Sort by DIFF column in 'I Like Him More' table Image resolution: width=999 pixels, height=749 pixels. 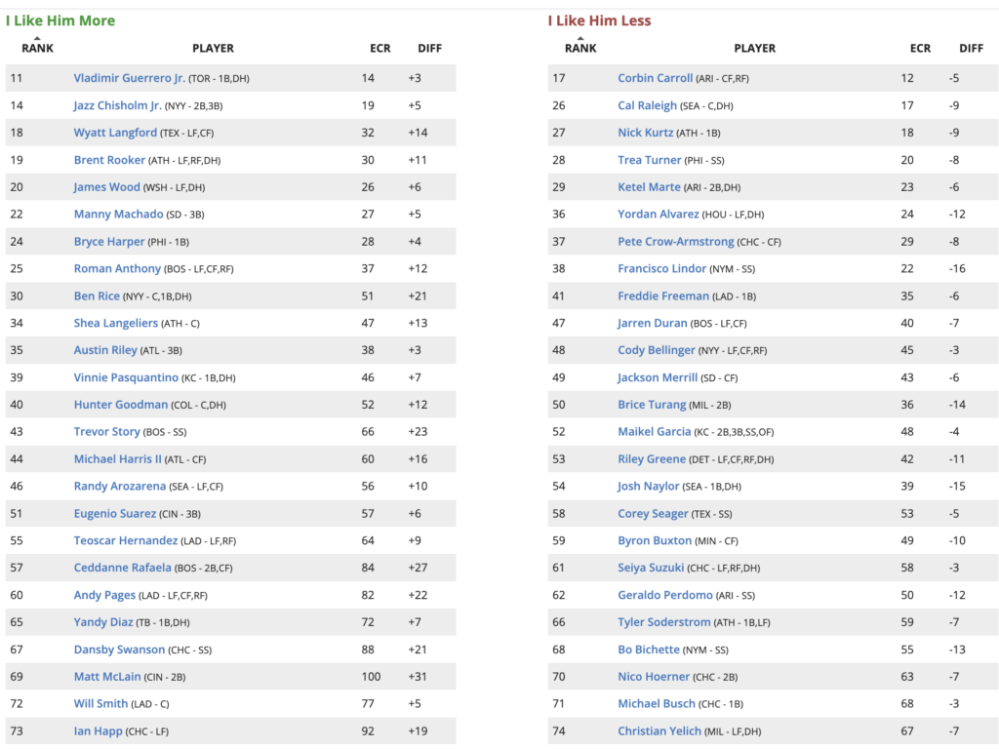click(x=429, y=48)
